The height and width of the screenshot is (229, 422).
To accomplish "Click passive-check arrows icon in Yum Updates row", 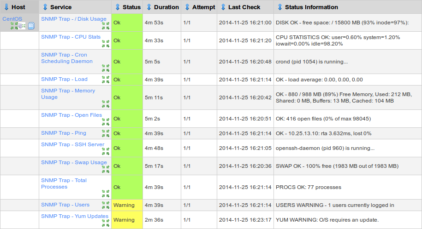I will [x=106, y=223].
